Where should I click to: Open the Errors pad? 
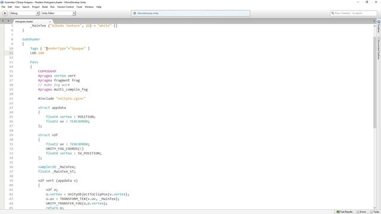coord(361,212)
